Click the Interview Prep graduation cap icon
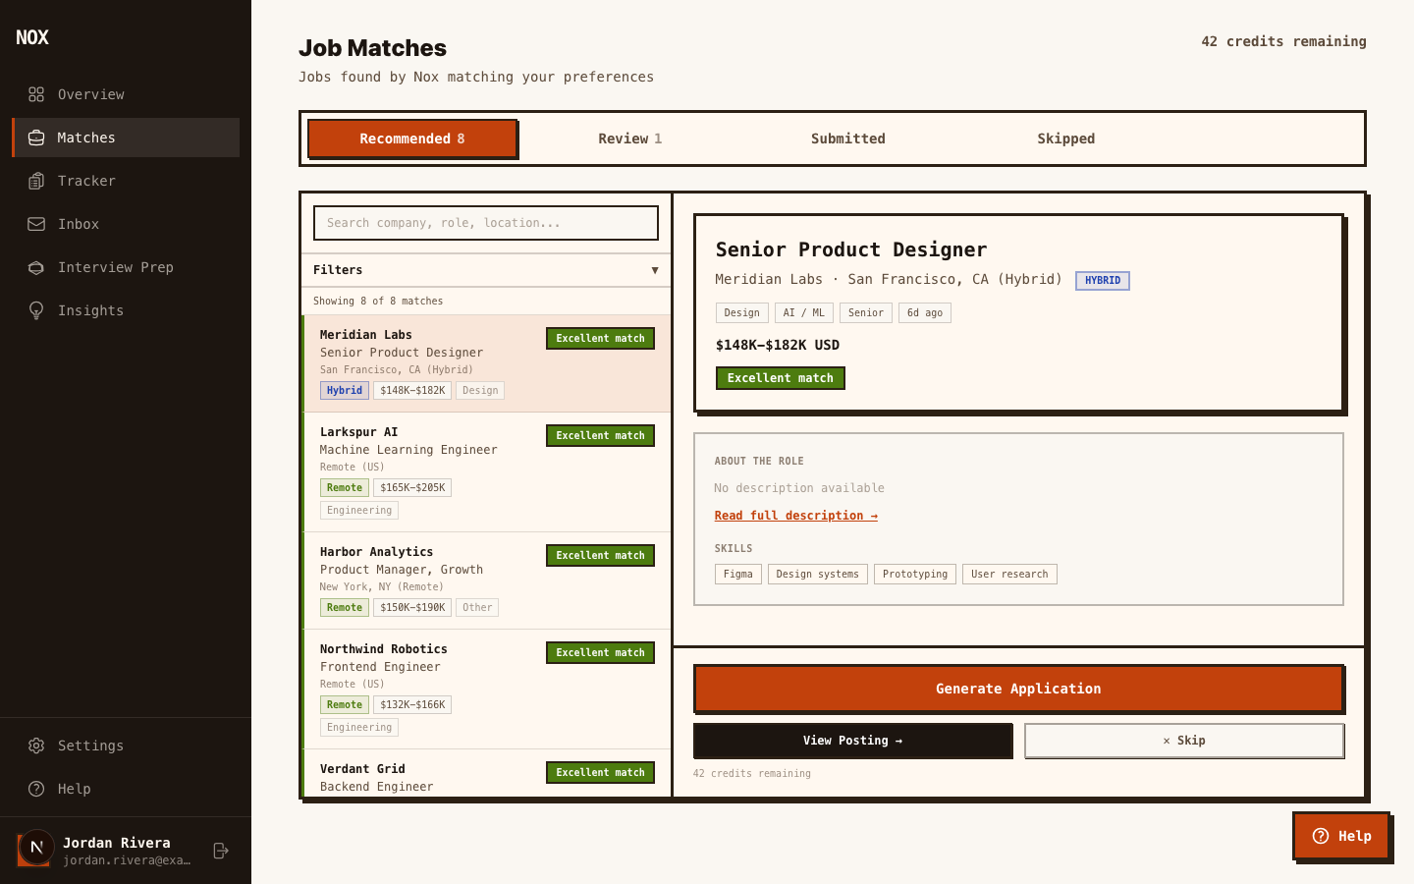This screenshot has height=884, width=1414. [36, 267]
